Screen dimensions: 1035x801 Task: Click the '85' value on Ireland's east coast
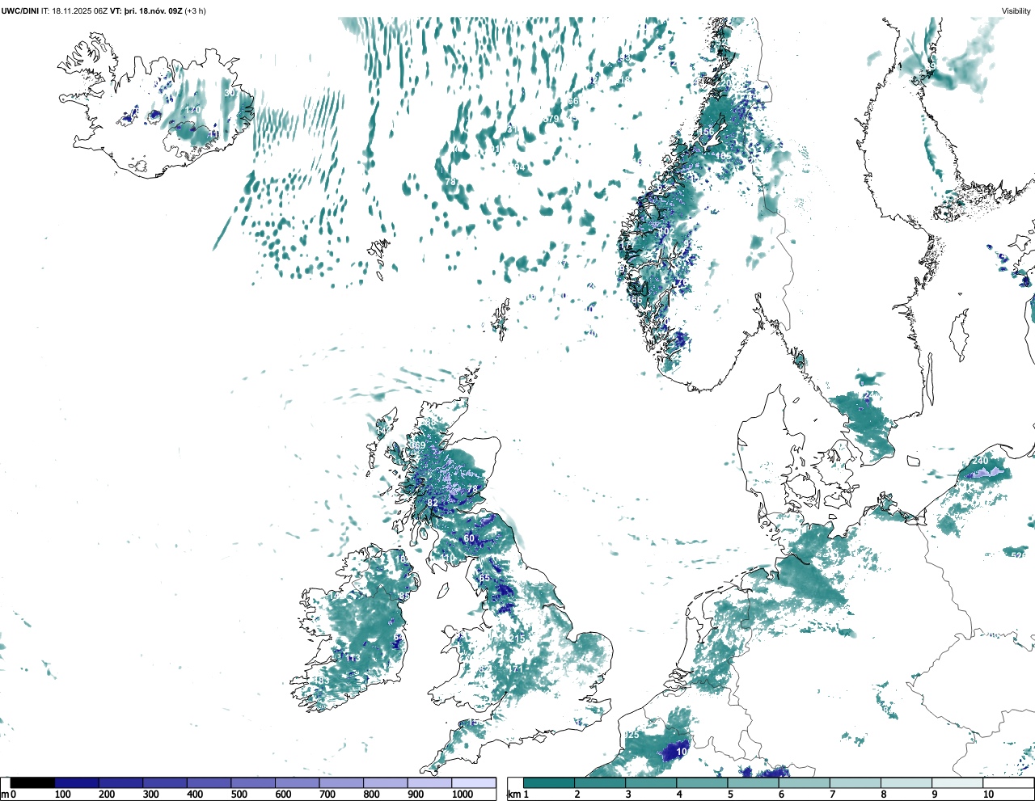tap(404, 596)
